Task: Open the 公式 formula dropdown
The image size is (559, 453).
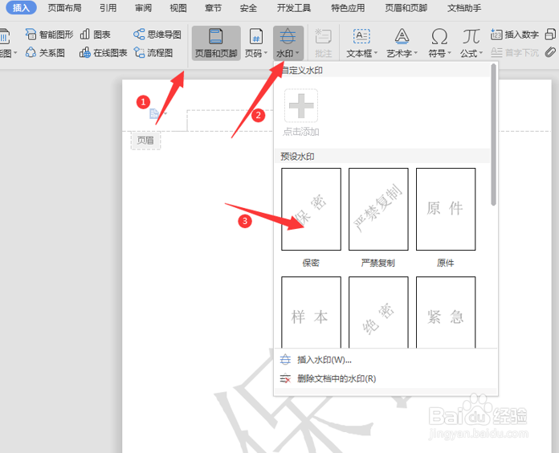Action: pyautogui.click(x=471, y=54)
